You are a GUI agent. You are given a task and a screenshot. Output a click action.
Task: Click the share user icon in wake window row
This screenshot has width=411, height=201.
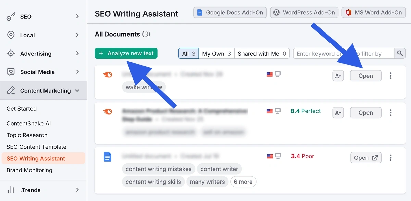tap(338, 76)
